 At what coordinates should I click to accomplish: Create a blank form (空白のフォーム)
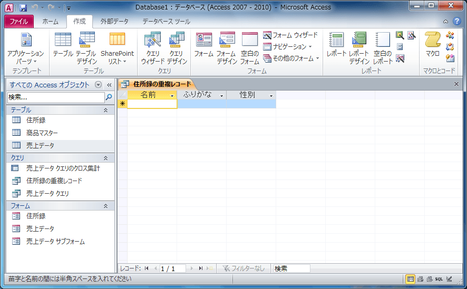pos(250,48)
